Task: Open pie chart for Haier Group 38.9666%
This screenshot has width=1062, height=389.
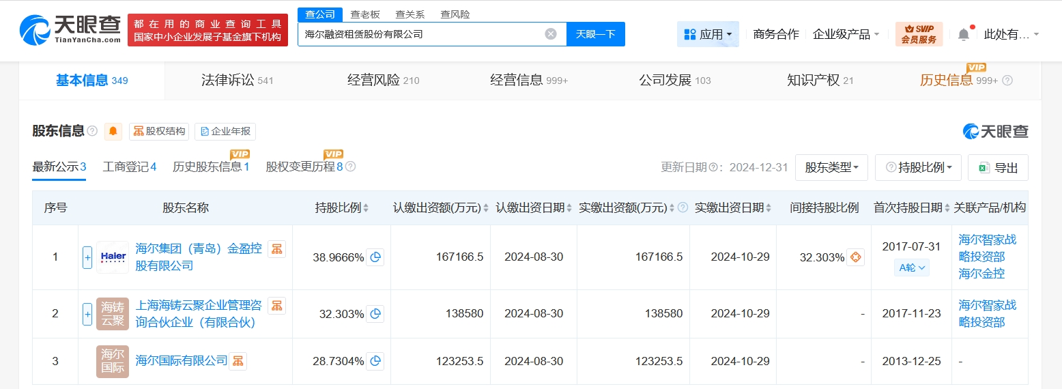Action: [x=375, y=257]
